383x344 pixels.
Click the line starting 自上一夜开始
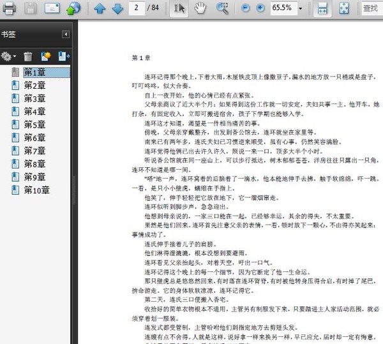[199, 95]
